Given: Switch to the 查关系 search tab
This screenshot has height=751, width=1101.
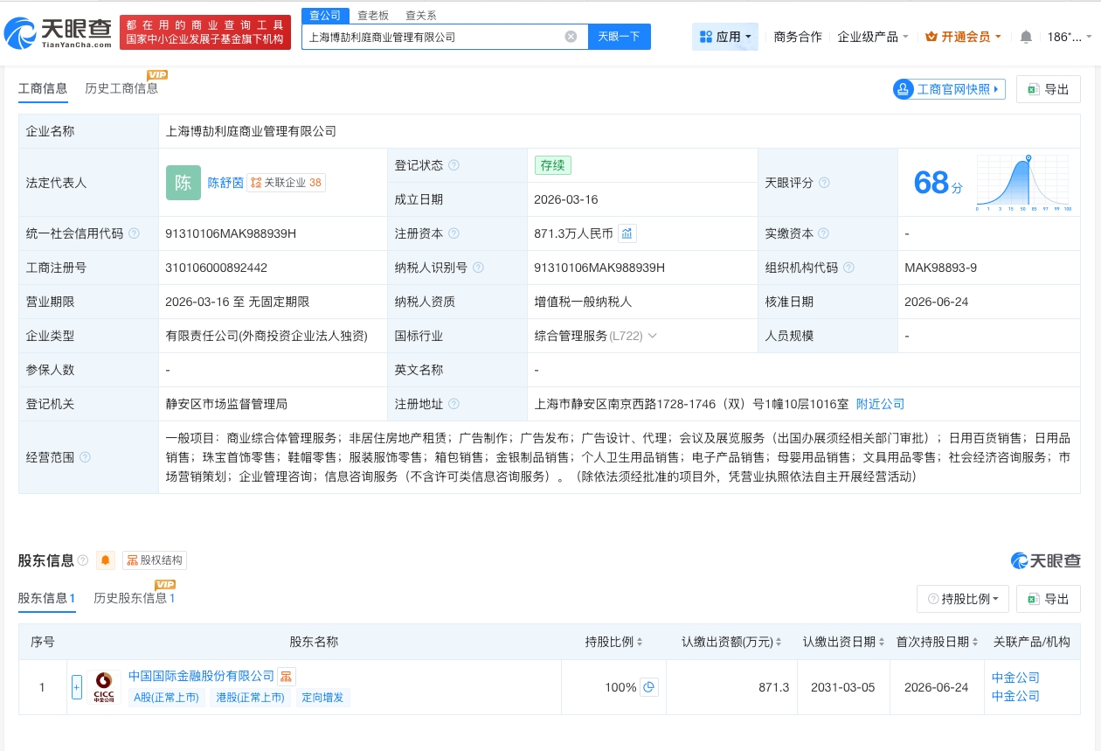Looking at the screenshot, I should pos(421,15).
